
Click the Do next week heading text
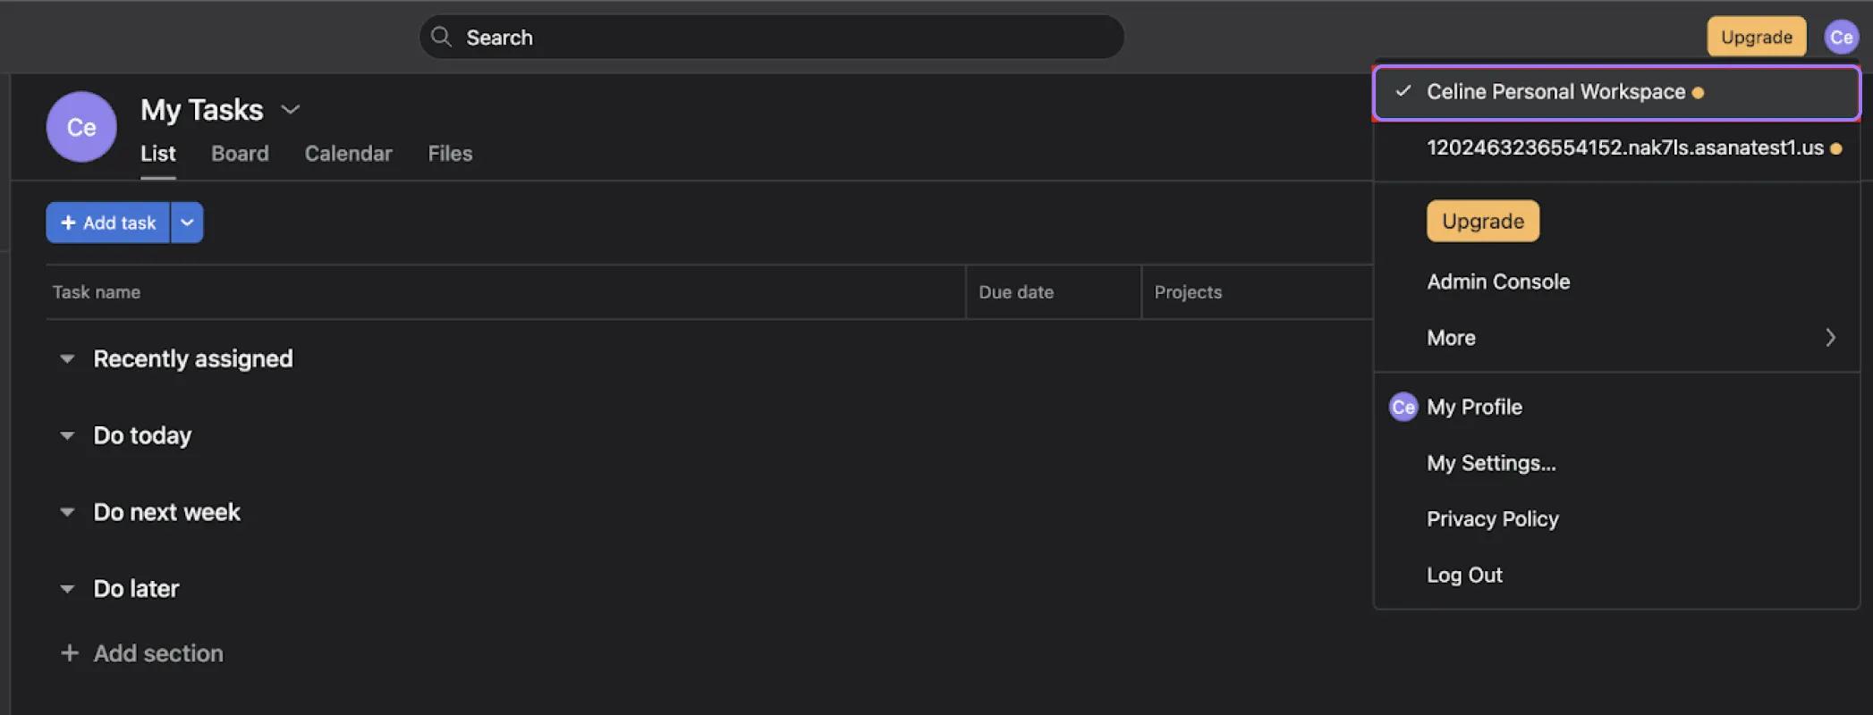[x=166, y=512]
